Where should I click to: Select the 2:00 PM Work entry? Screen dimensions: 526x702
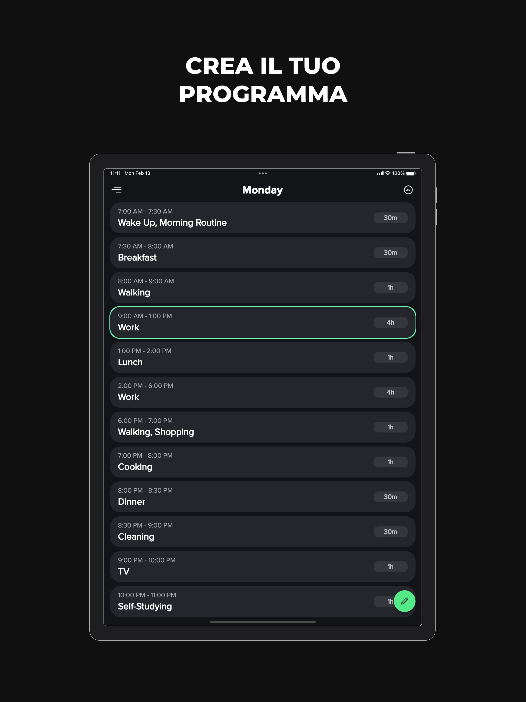(263, 392)
